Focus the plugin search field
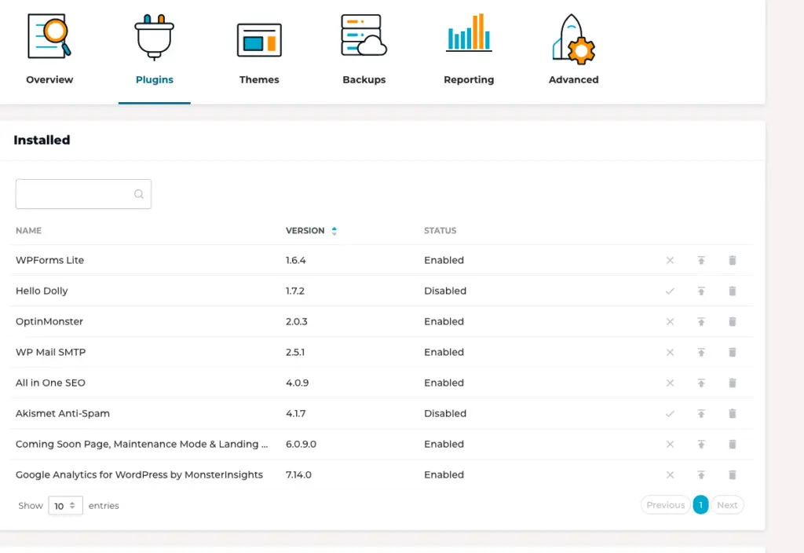 (83, 194)
